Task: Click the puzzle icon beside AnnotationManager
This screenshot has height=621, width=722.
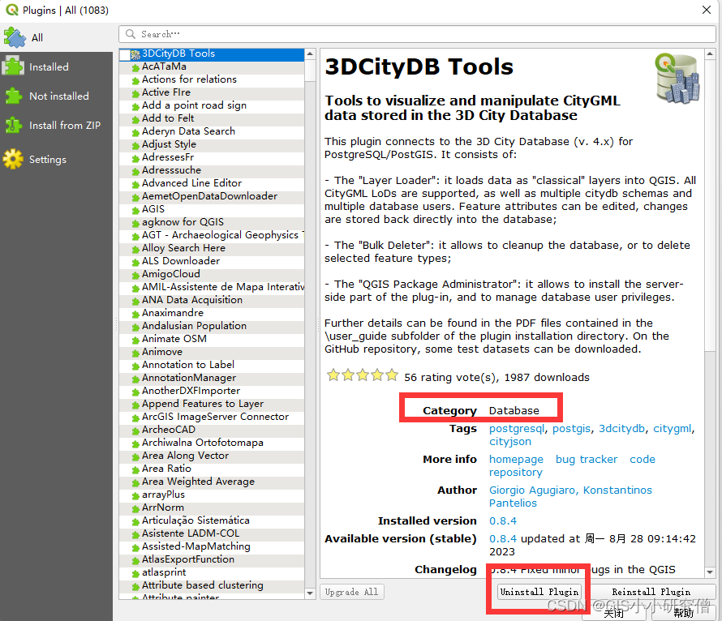Action: click(135, 379)
